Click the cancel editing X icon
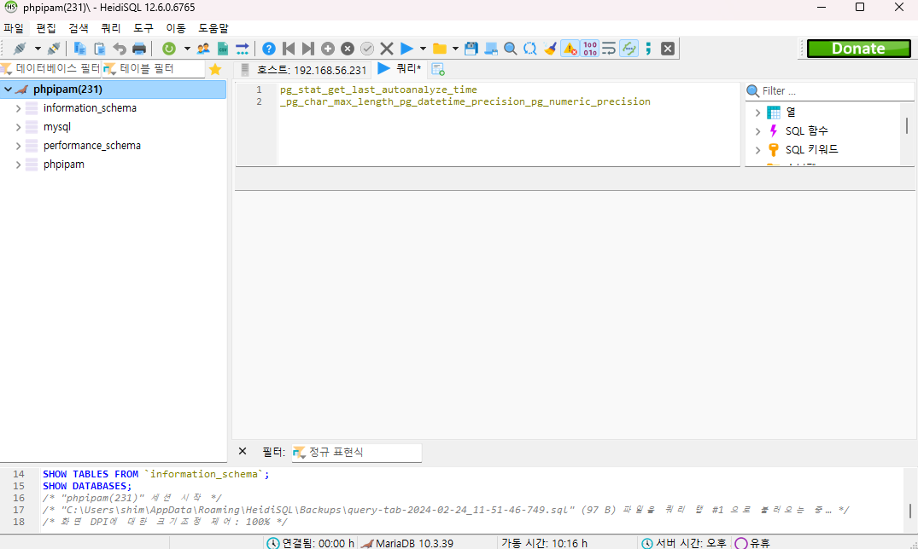Viewport: 918px width, 549px height. [x=387, y=49]
